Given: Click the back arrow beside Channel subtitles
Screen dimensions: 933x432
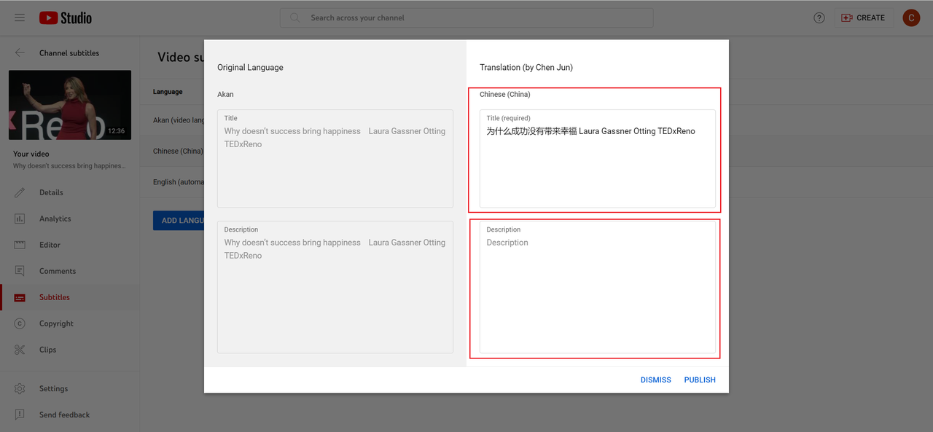Looking at the screenshot, I should tap(20, 53).
